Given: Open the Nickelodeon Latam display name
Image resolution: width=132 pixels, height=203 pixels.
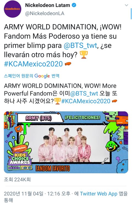Looking at the screenshot, I should click(48, 5).
